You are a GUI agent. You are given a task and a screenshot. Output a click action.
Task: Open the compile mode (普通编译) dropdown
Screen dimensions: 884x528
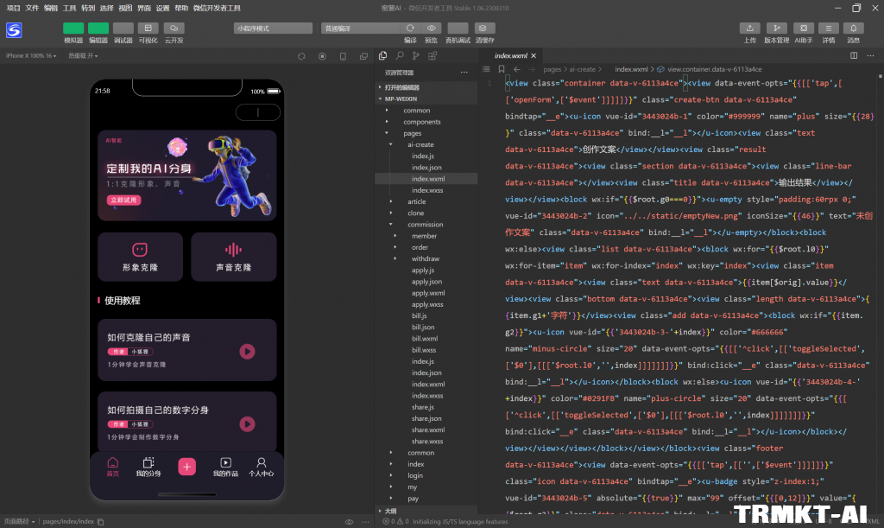click(358, 29)
